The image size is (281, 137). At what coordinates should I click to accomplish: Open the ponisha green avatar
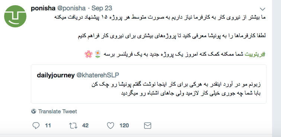tap(15, 16)
